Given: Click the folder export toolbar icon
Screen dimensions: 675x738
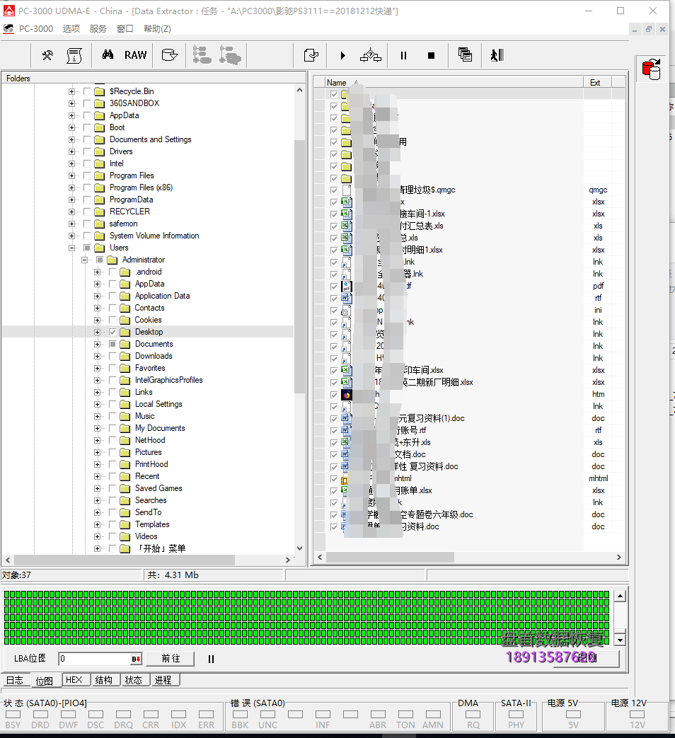Looking at the screenshot, I should [169, 55].
